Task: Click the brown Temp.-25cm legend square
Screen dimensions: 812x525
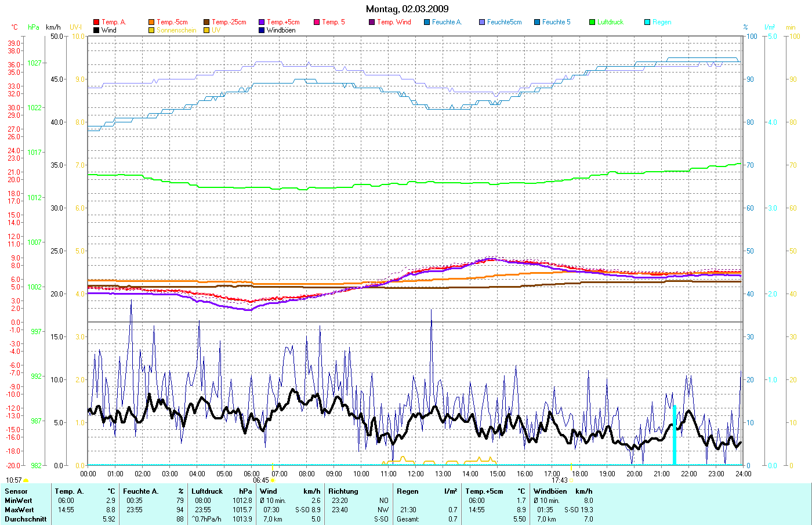Action: point(206,22)
